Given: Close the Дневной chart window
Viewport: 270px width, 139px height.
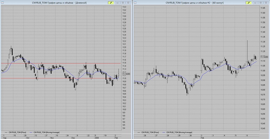Looking at the screenshot, I should (128, 3).
